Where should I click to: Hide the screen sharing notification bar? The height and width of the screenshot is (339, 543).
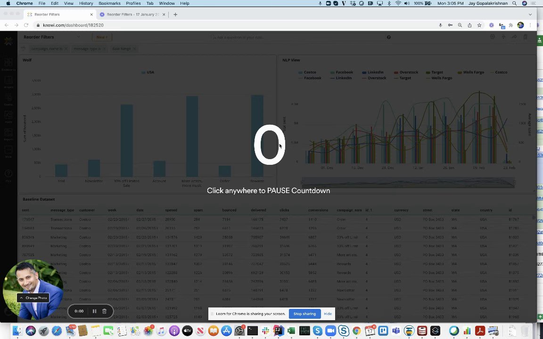[x=328, y=314]
